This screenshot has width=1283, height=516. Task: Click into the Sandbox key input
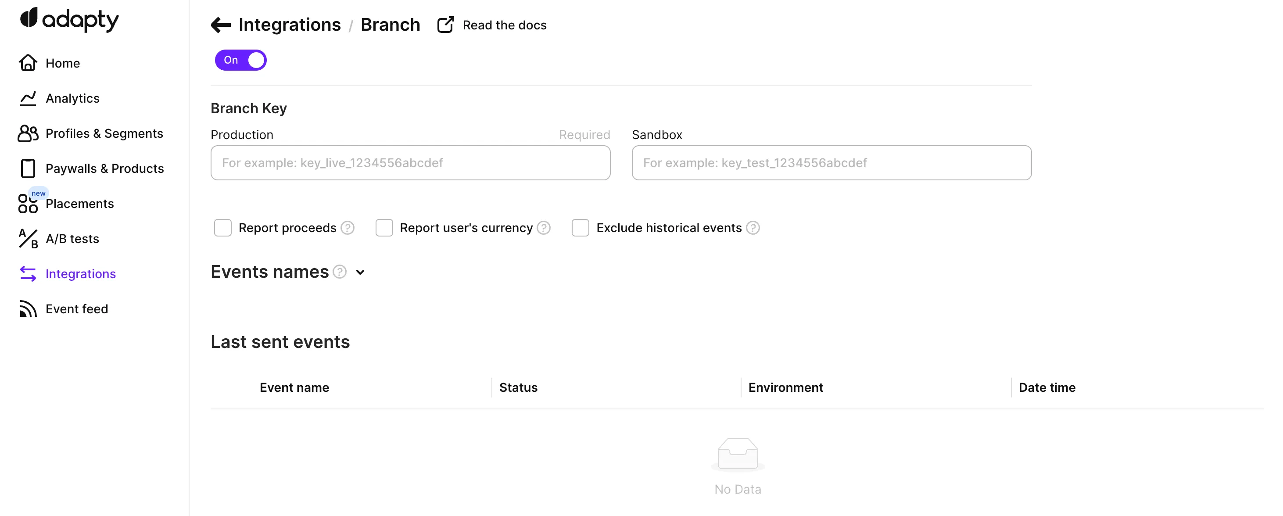[831, 163]
